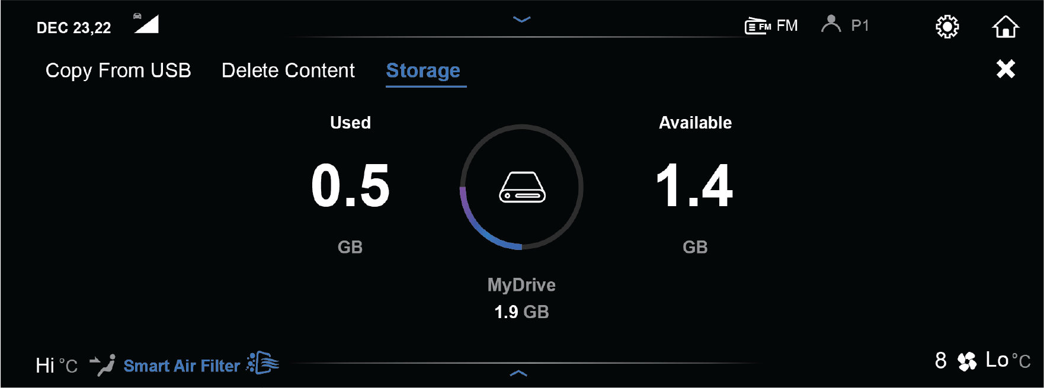The height and width of the screenshot is (388, 1044).
Task: Toggle Smart Air Filter
Action: [x=181, y=366]
